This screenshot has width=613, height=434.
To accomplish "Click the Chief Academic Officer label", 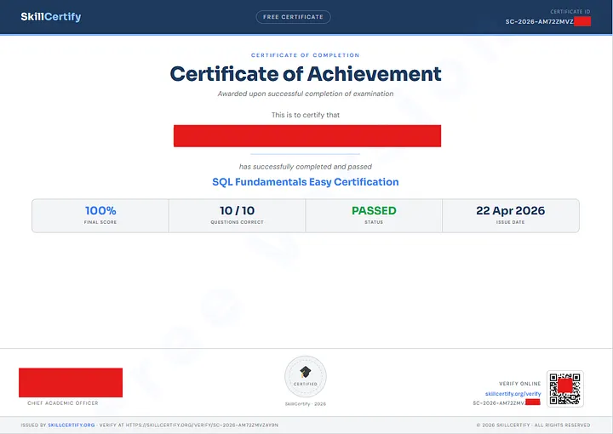I will [x=62, y=403].
